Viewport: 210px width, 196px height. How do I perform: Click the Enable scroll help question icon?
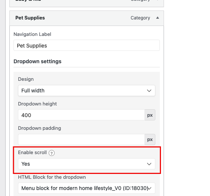click(52, 153)
